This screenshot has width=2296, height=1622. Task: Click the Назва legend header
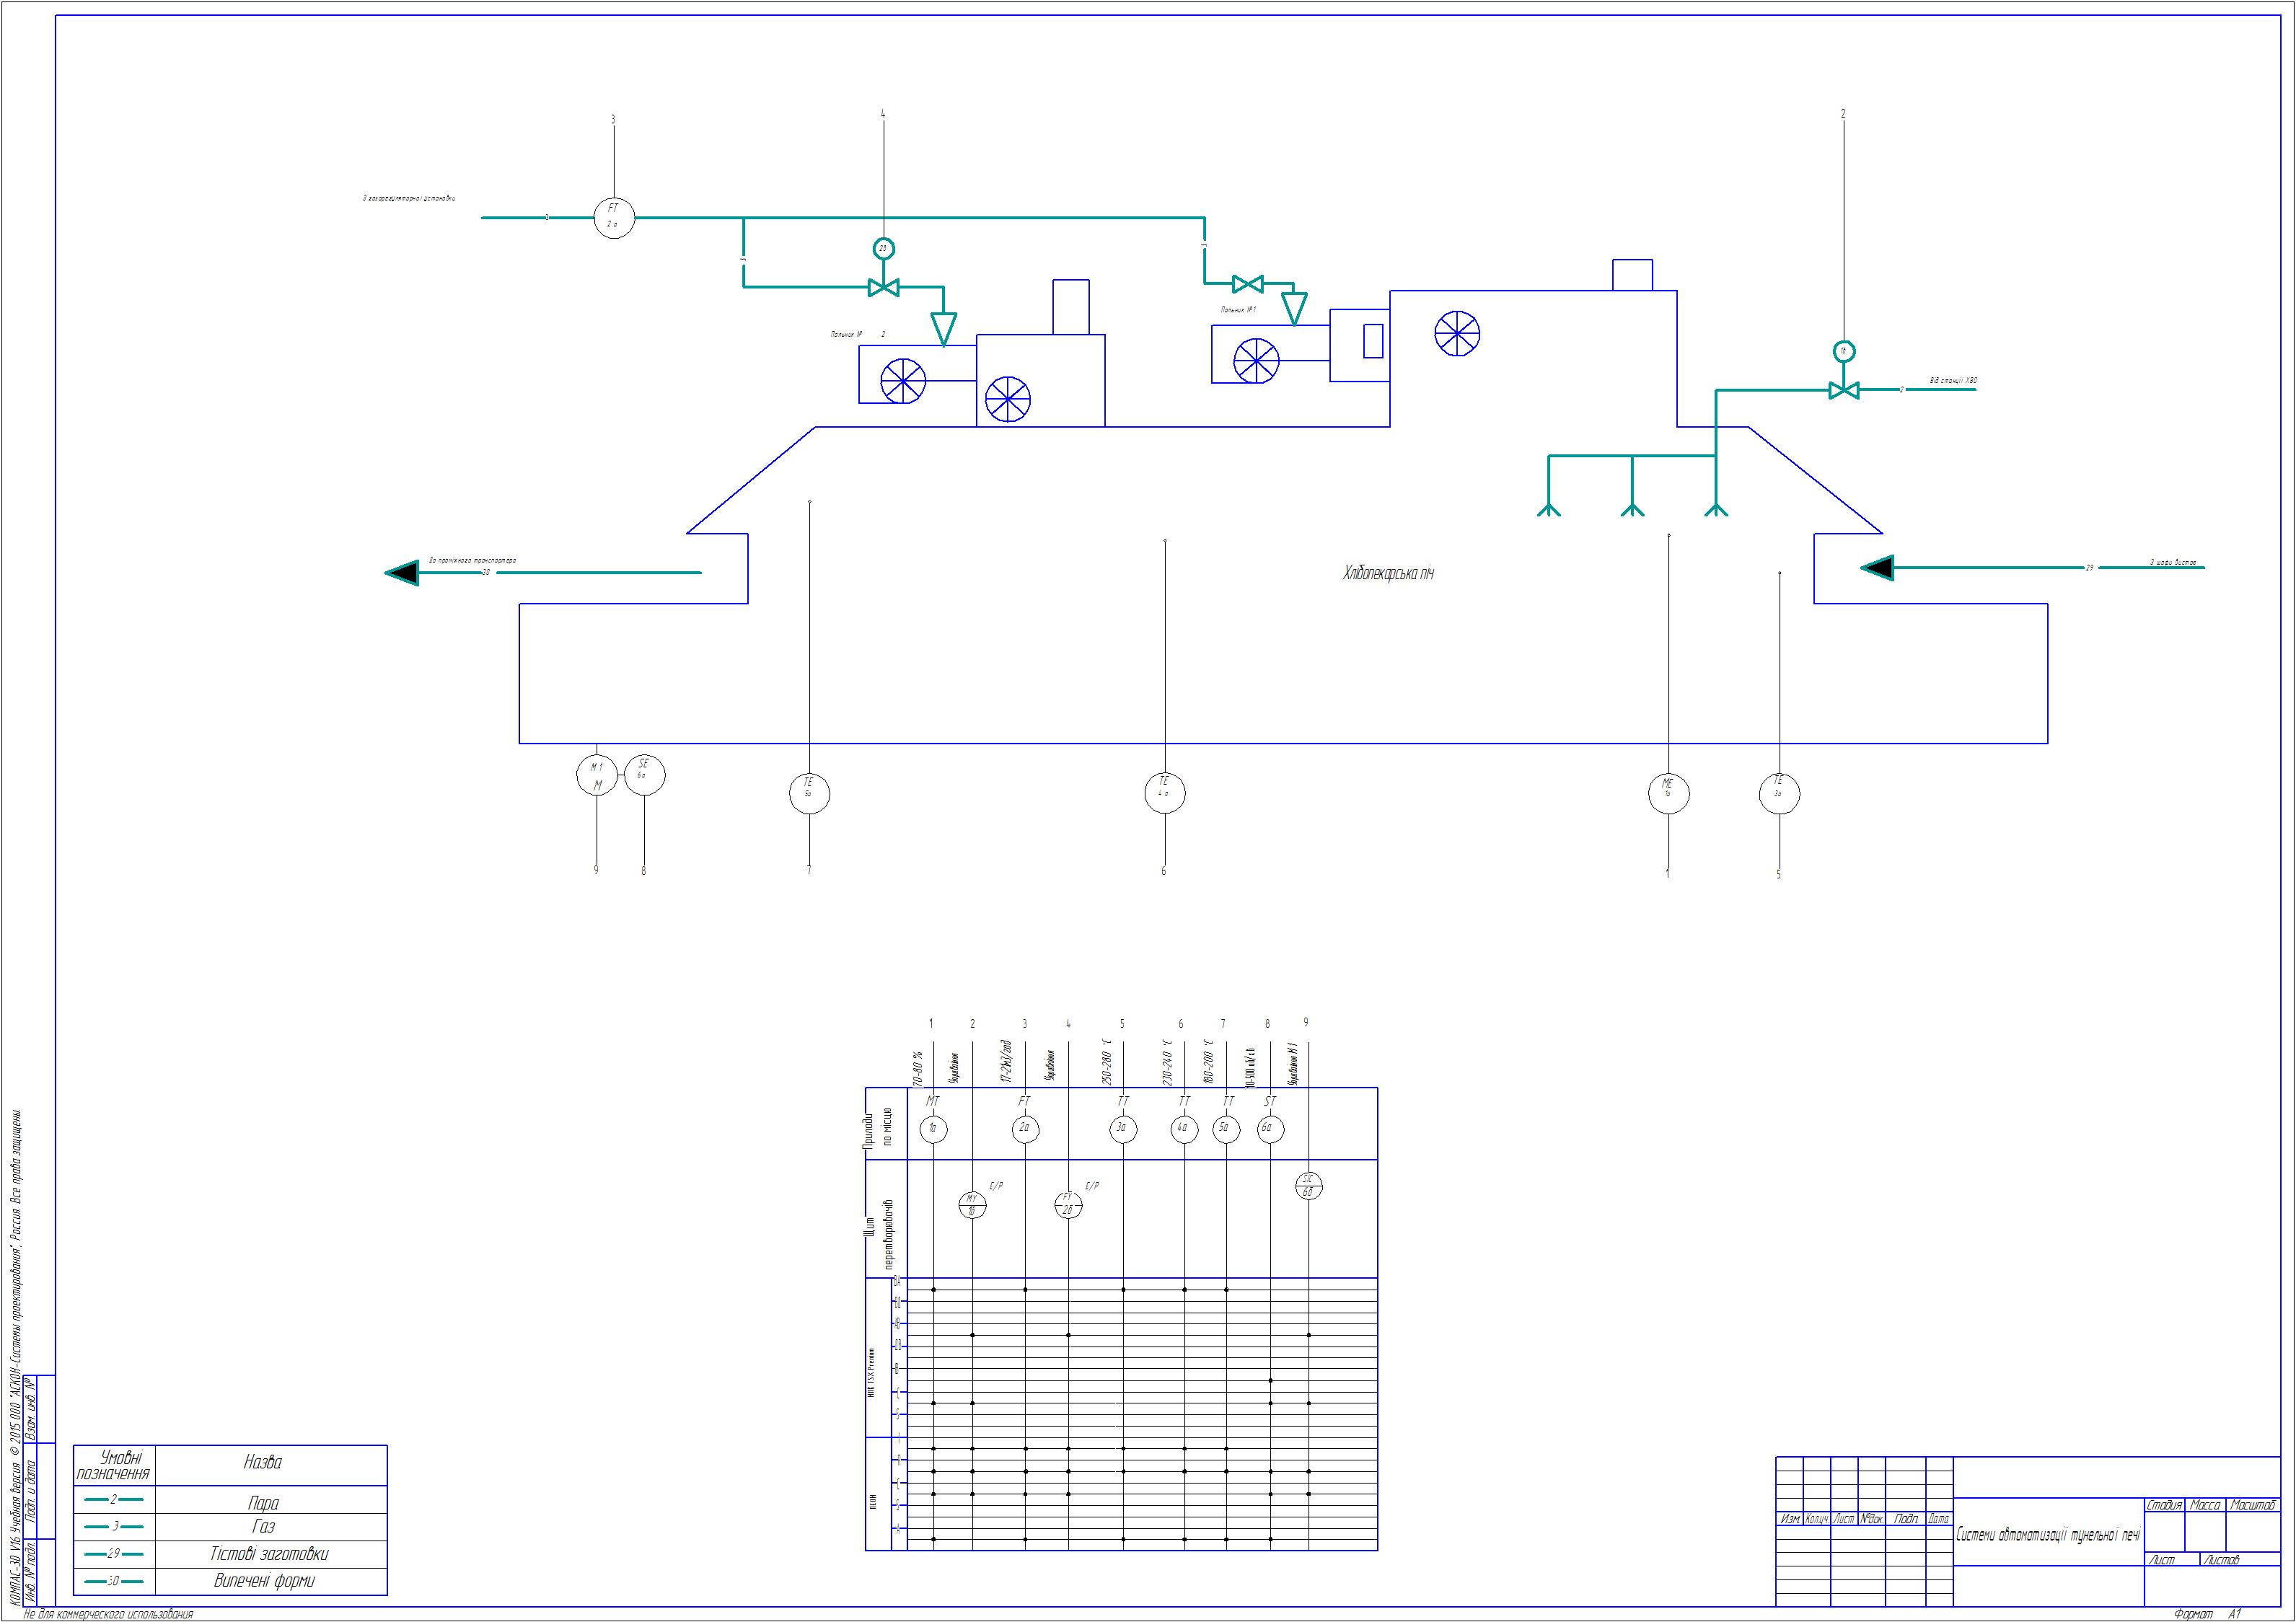(263, 1463)
